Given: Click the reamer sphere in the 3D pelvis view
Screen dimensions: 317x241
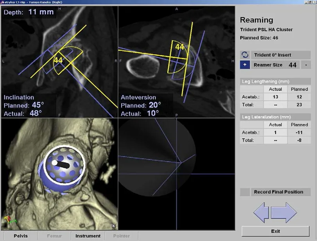Looking at the screenshot, I should pyautogui.click(x=64, y=165).
